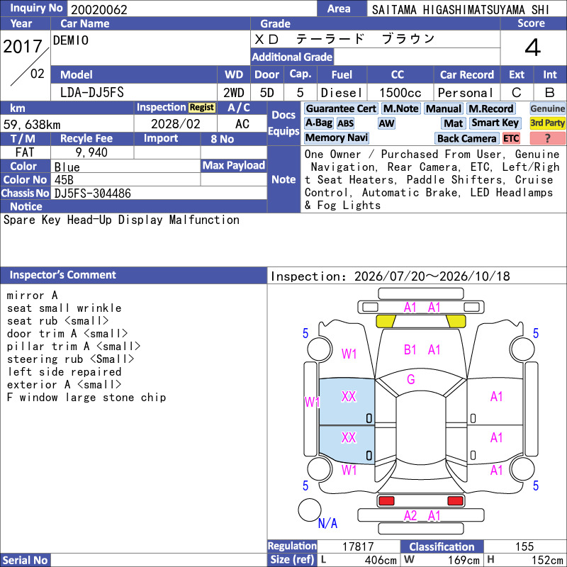The width and height of the screenshot is (567, 567).
Task: Click the W1 mark on left rear quarter
Action: [x=349, y=470]
